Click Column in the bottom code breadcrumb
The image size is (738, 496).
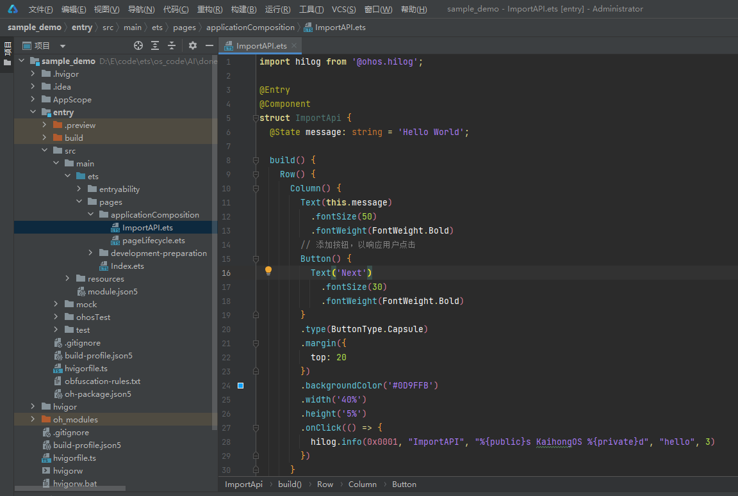pos(363,484)
